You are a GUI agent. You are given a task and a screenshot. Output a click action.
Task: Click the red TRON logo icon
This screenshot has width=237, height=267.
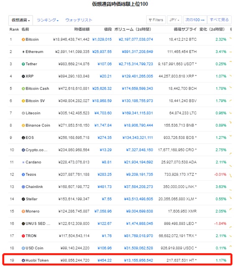pyautogui.click(x=23, y=236)
